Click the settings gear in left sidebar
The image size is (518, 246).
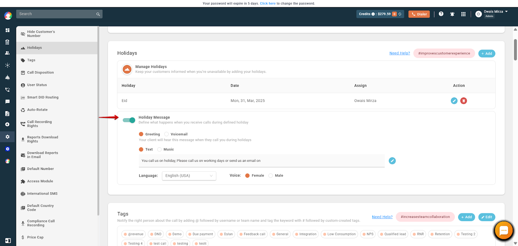pos(7,137)
